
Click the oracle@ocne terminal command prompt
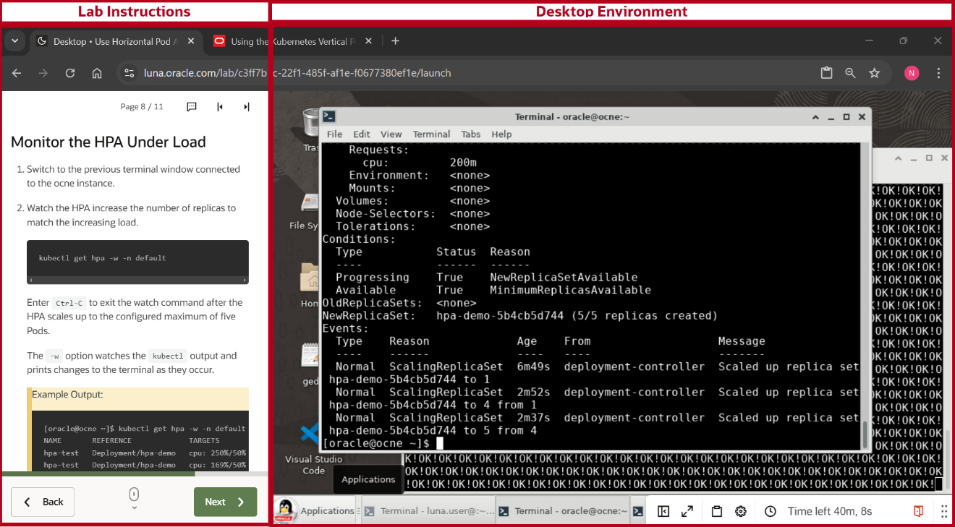coord(376,443)
